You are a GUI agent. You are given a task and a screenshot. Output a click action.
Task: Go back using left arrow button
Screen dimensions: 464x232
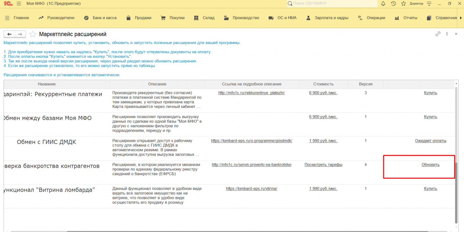point(9,34)
